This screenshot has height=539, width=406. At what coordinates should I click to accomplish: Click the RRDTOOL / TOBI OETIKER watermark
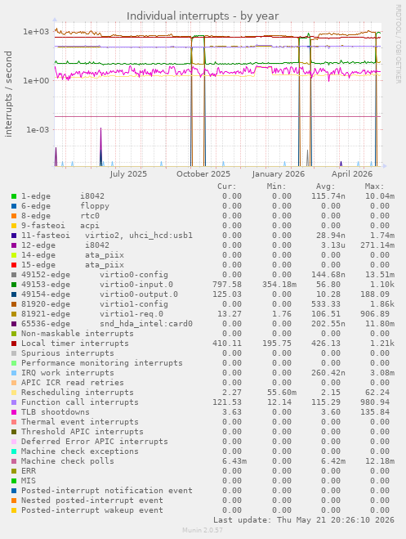[x=398, y=43]
